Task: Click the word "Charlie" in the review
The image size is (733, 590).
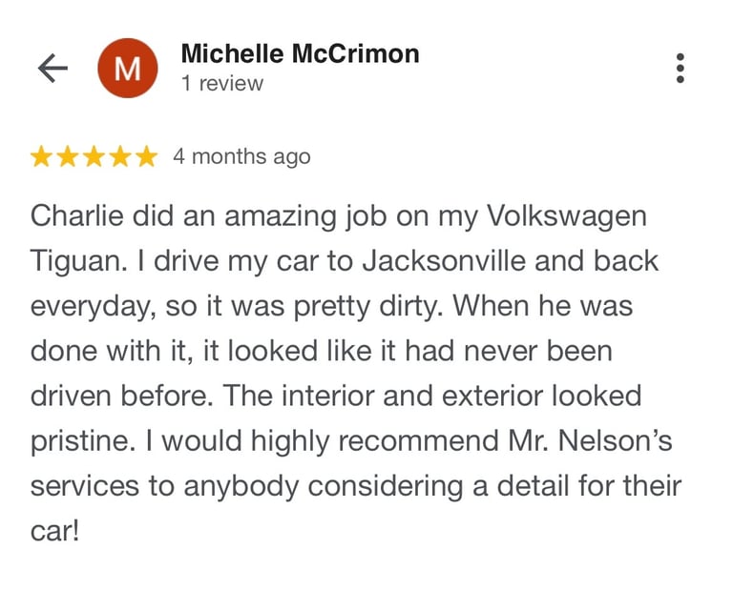Action: [x=77, y=216]
